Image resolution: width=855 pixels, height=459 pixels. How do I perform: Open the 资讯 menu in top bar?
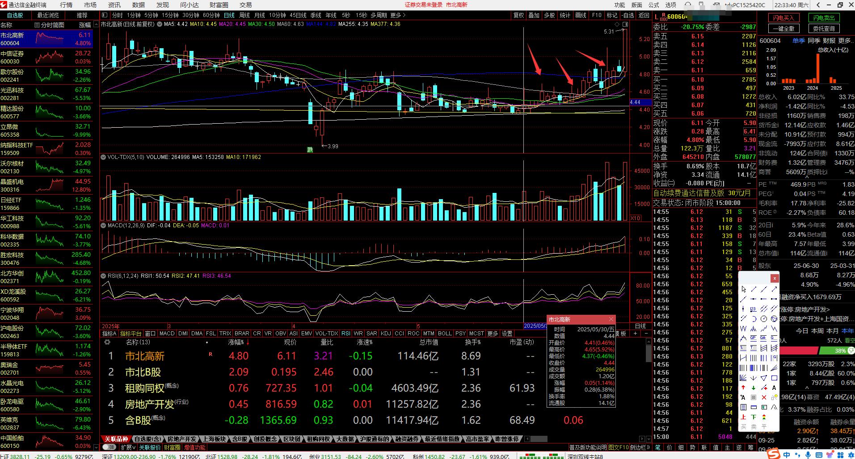(x=114, y=5)
